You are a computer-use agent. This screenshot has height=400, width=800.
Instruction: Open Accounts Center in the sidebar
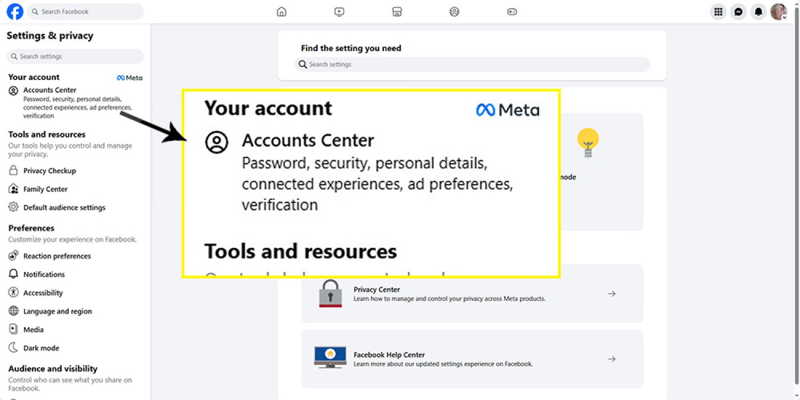(x=50, y=90)
